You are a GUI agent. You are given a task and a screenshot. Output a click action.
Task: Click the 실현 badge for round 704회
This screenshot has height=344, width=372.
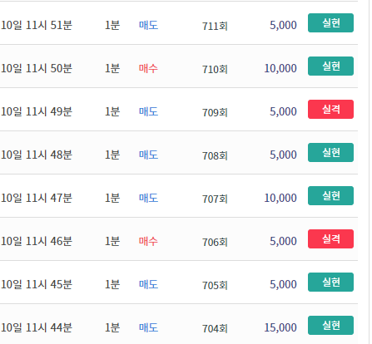click(x=330, y=326)
